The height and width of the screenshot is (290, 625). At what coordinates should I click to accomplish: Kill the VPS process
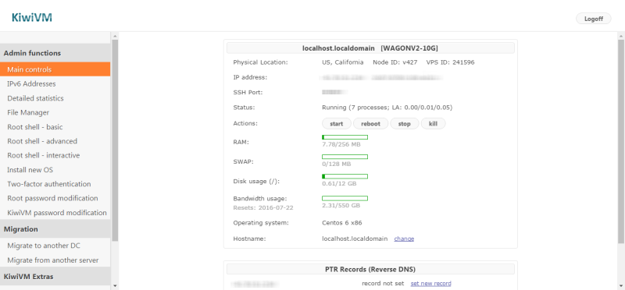(433, 124)
